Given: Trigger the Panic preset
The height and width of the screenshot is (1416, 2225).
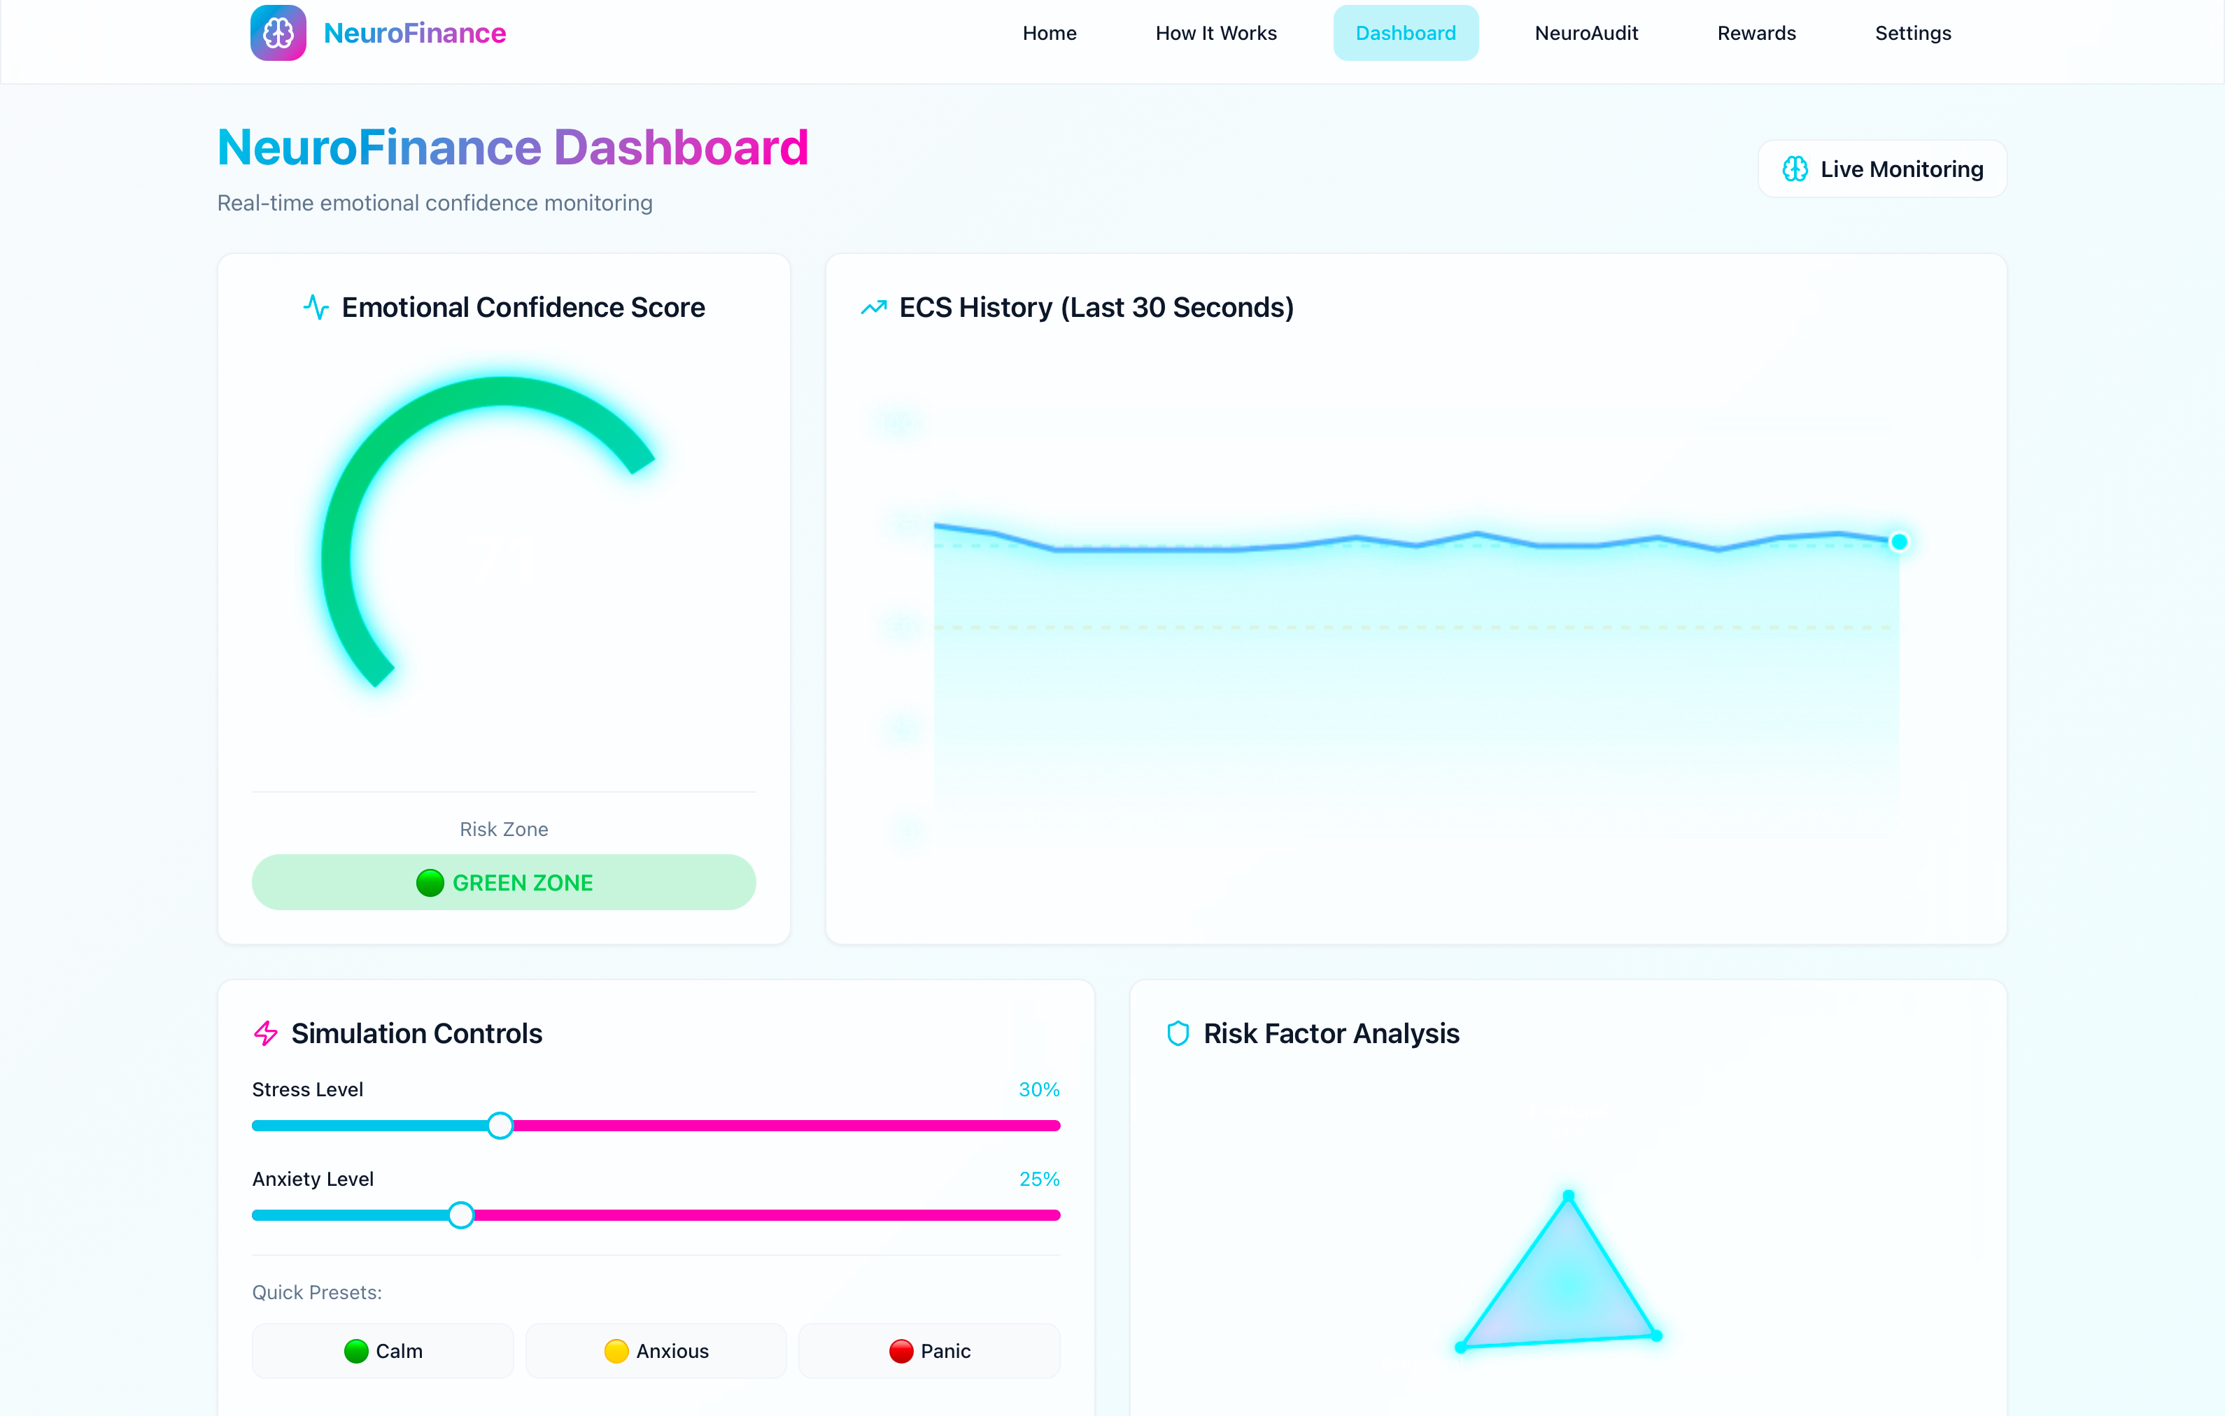Looking at the screenshot, I should [x=928, y=1350].
